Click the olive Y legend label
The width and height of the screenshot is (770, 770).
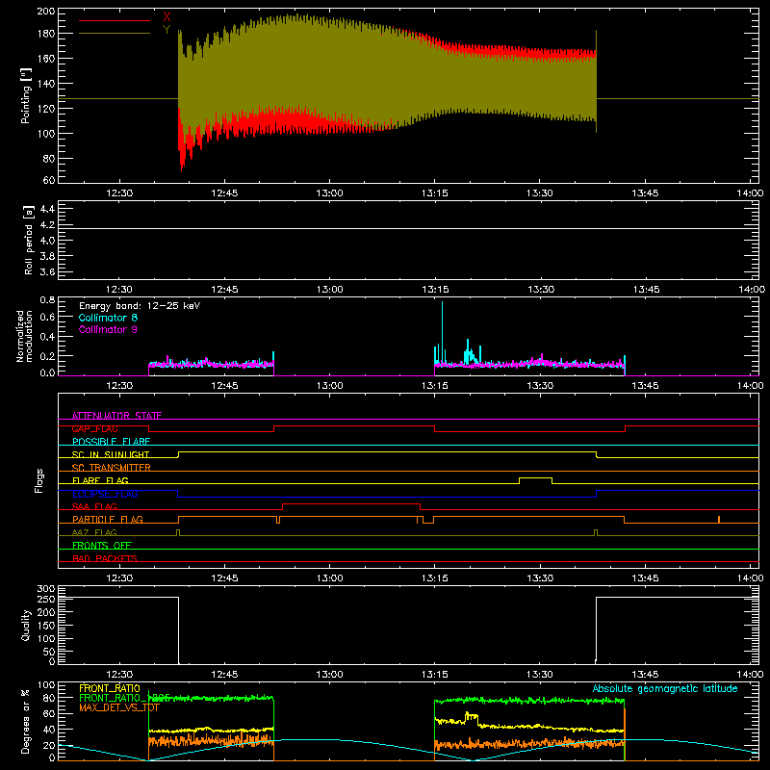tap(167, 30)
